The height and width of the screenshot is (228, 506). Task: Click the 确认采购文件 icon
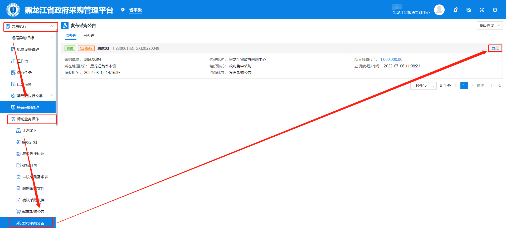click(18, 200)
